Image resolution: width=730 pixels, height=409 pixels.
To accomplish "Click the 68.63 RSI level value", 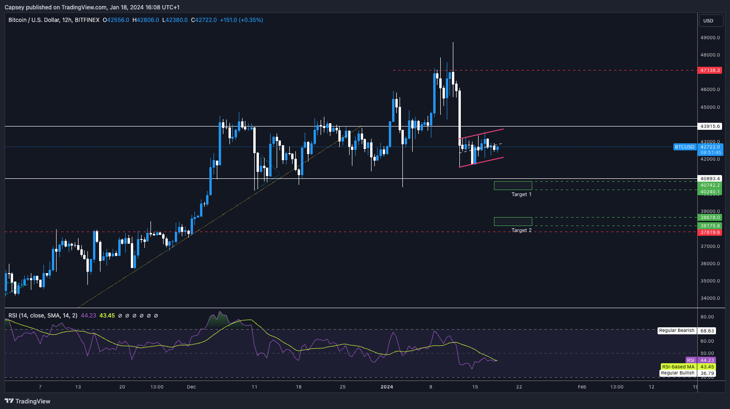I will pos(707,331).
